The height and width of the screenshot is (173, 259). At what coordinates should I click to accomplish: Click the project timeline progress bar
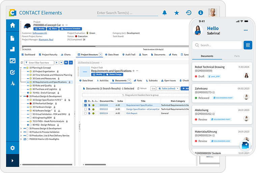105,46
